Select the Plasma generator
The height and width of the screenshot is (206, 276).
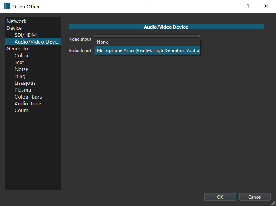pyautogui.click(x=23, y=90)
